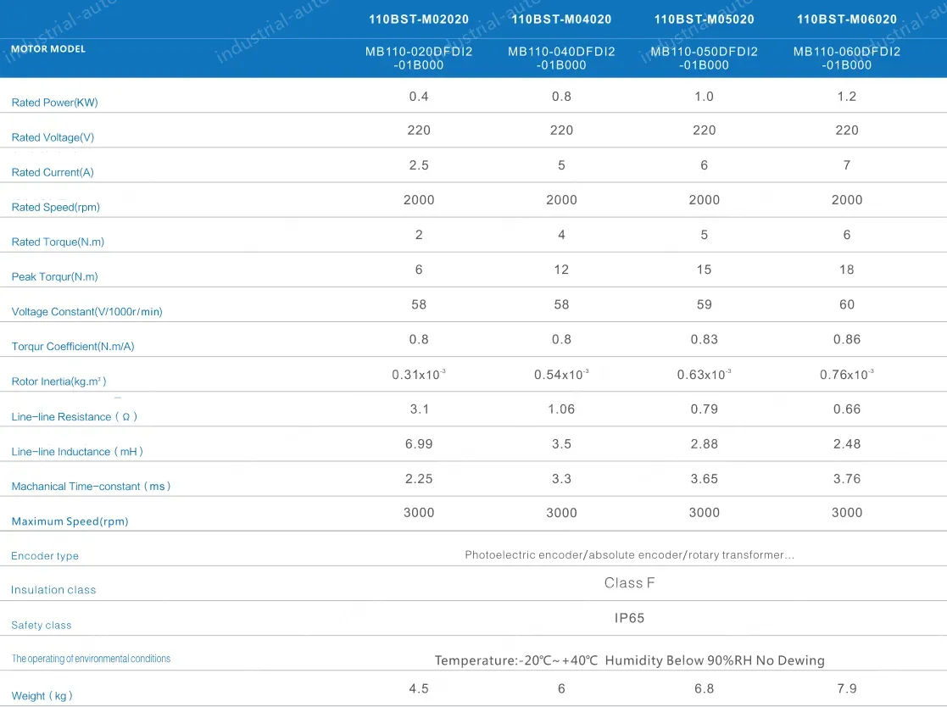Click the Rotor Inertia row label
The image size is (947, 707).
[x=58, y=381]
